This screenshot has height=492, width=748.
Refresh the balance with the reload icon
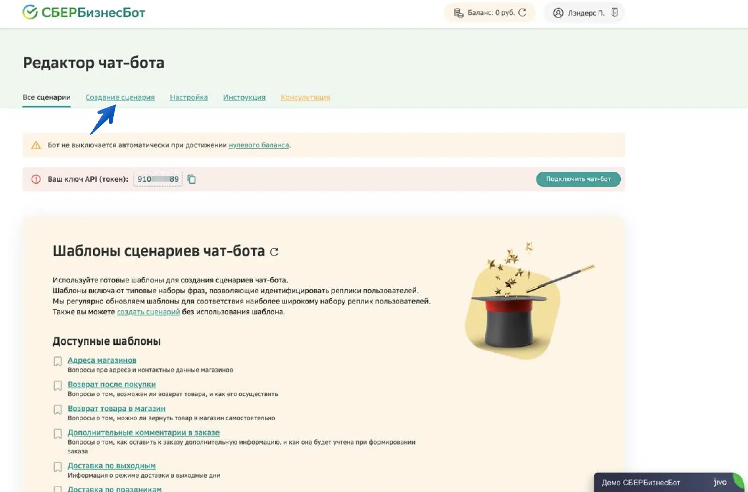tap(522, 12)
